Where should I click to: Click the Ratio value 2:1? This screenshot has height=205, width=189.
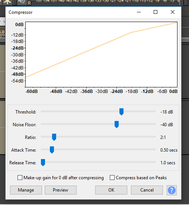(x=163, y=137)
